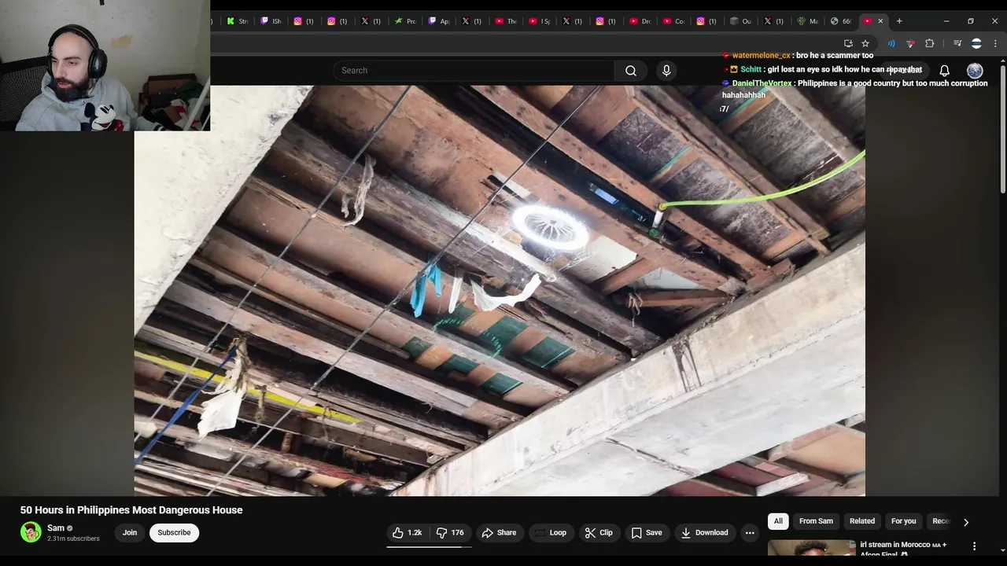
Task: Share the video
Action: (x=499, y=533)
